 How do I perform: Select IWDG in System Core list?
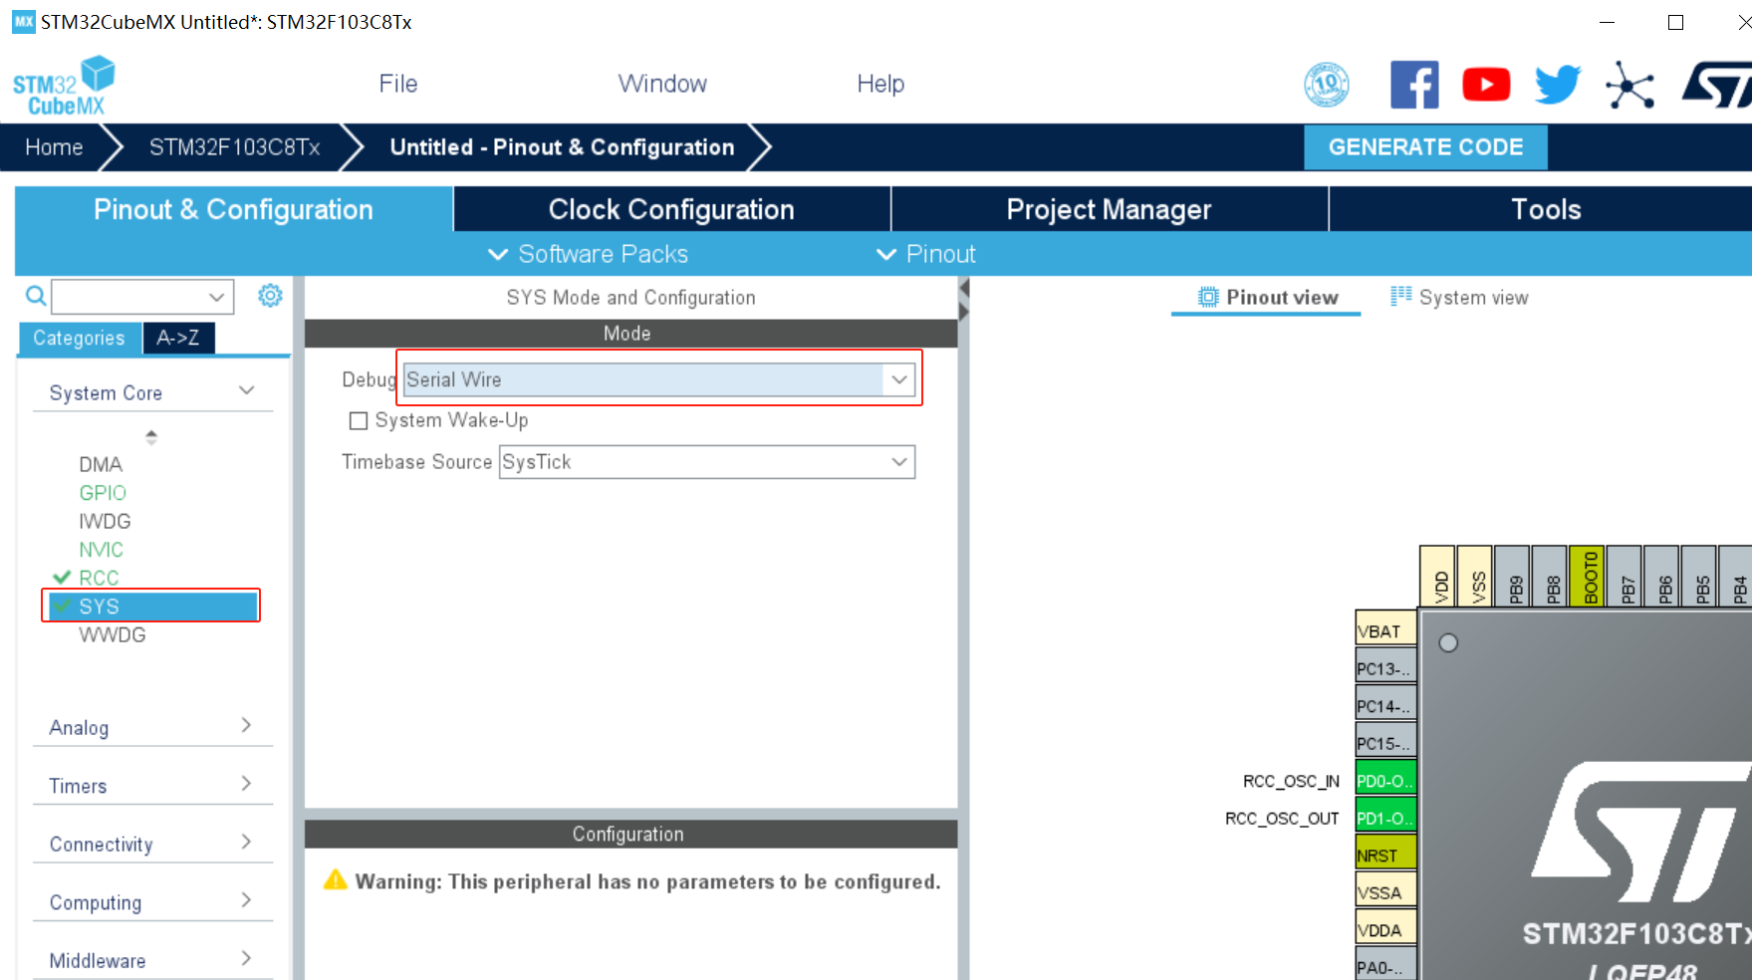(105, 521)
